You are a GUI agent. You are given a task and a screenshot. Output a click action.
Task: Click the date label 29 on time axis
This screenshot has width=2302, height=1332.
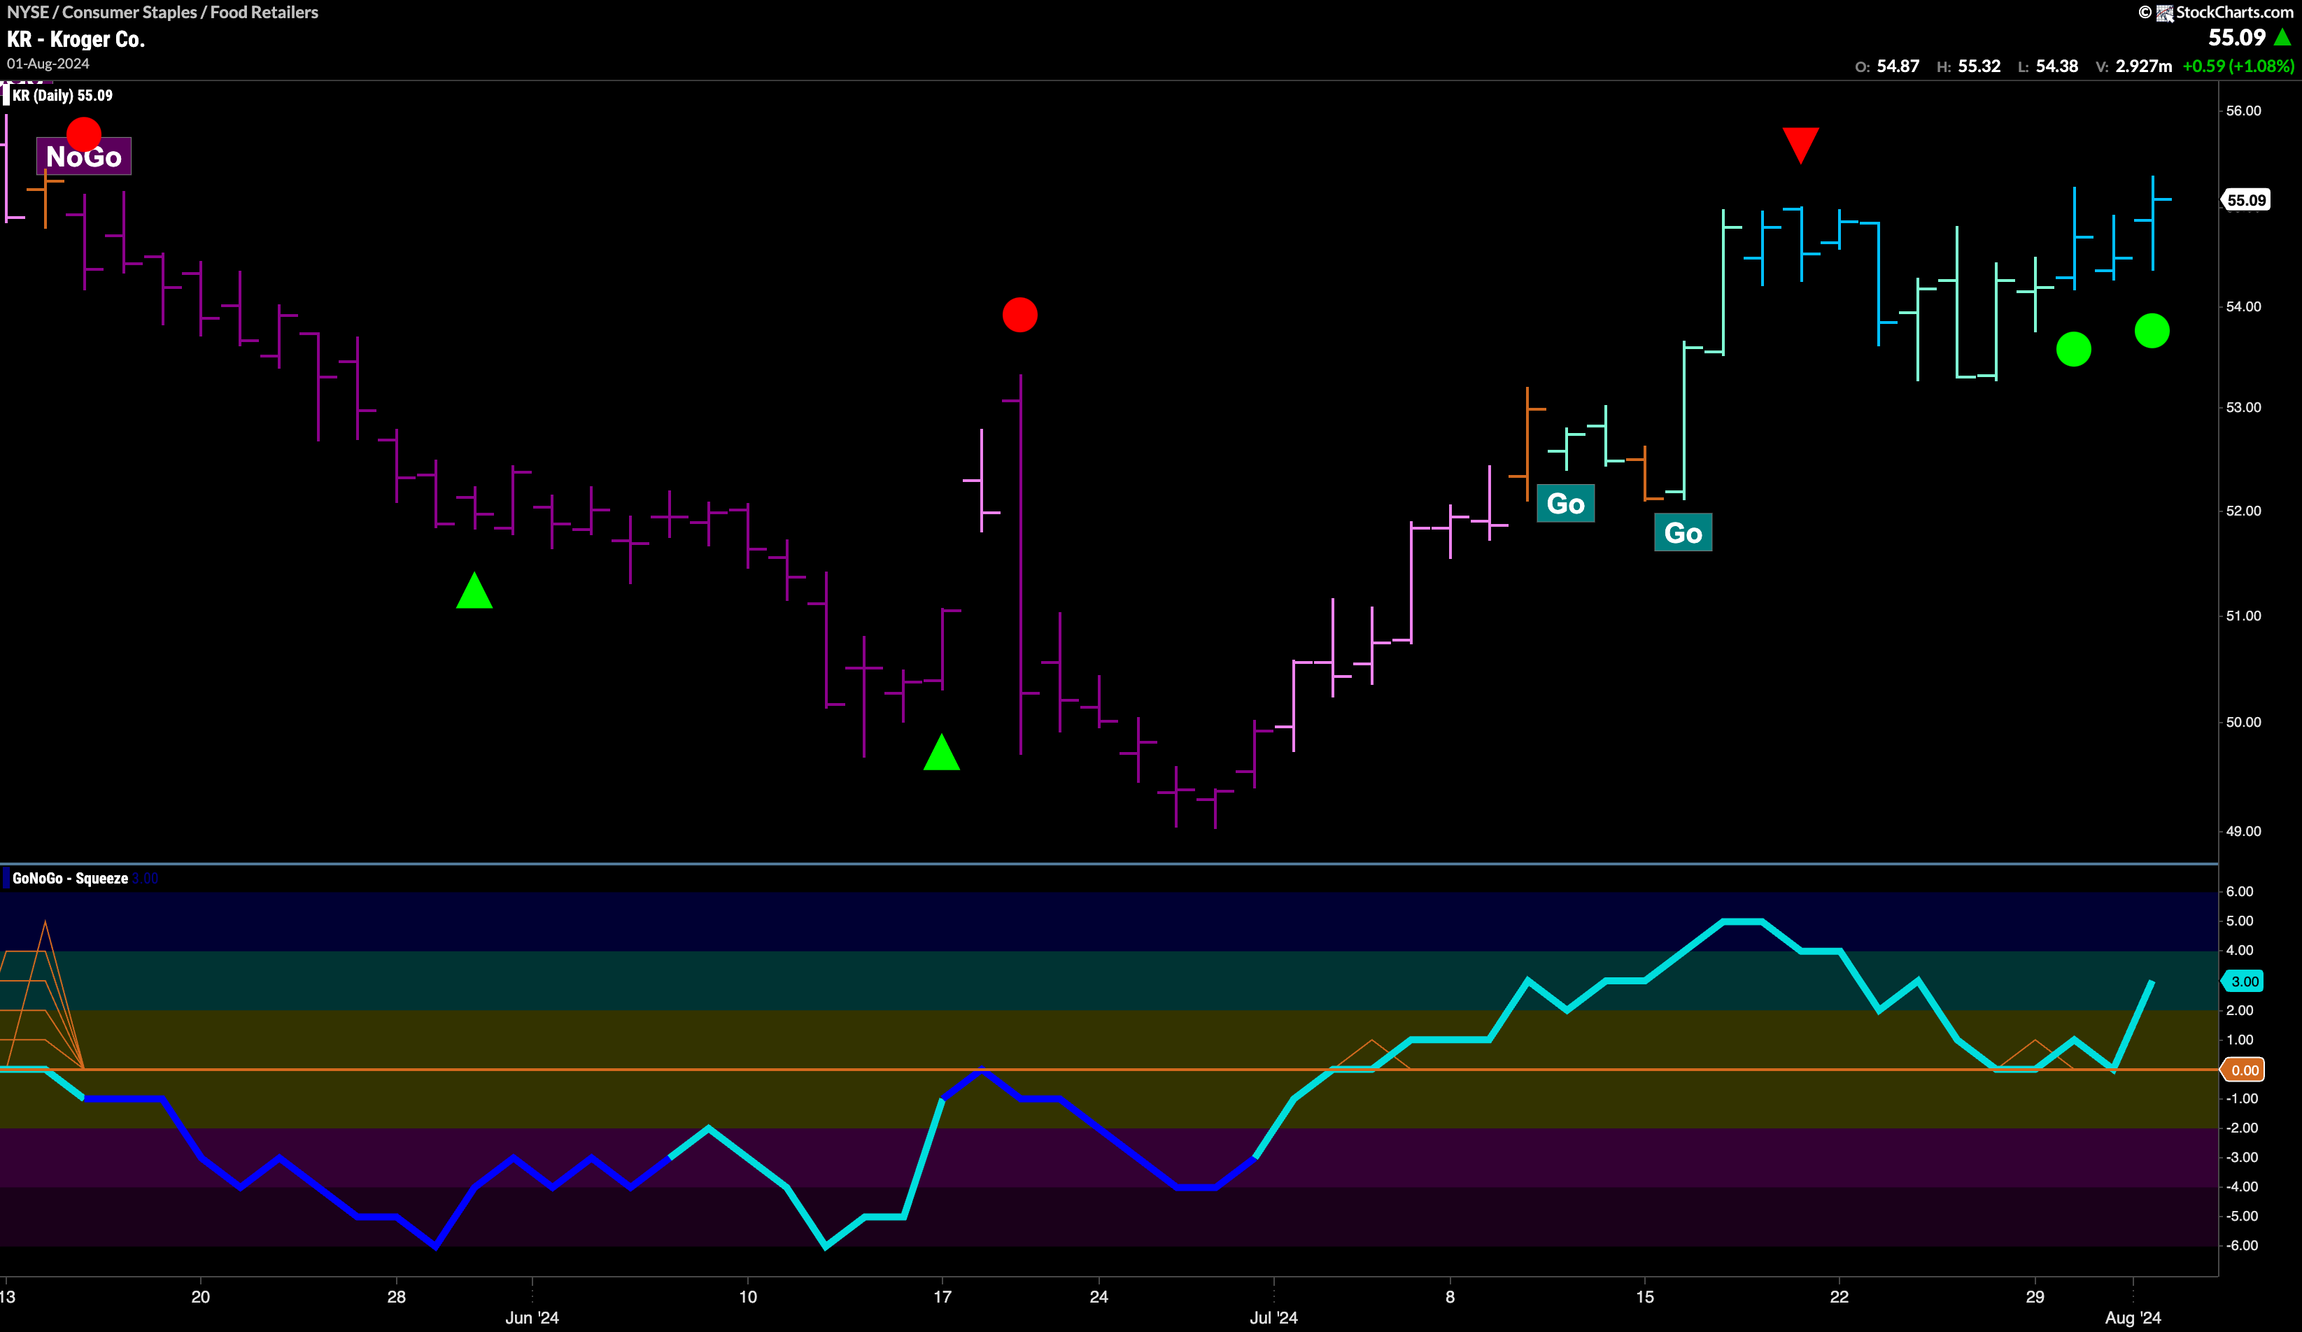(2035, 1296)
